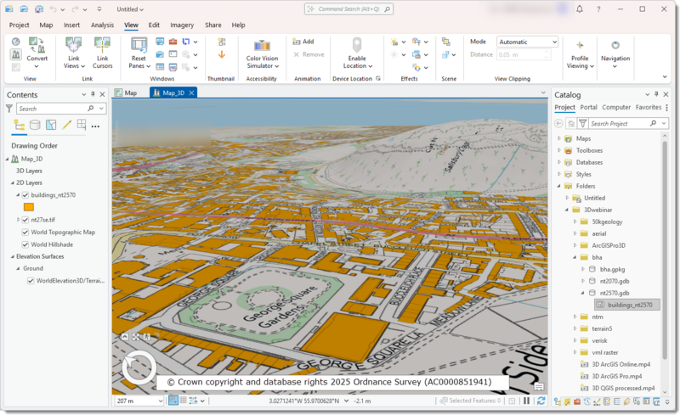
Task: Open Catalog pane options three dots
Action: point(667,108)
